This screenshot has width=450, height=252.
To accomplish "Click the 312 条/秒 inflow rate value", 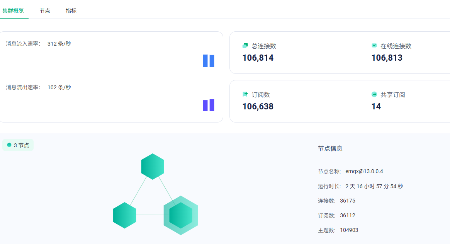I will click(59, 44).
